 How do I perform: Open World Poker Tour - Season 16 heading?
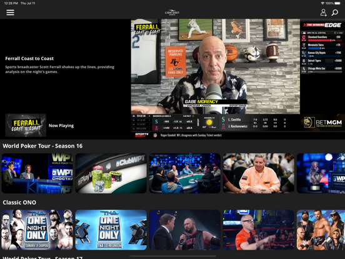(x=42, y=146)
